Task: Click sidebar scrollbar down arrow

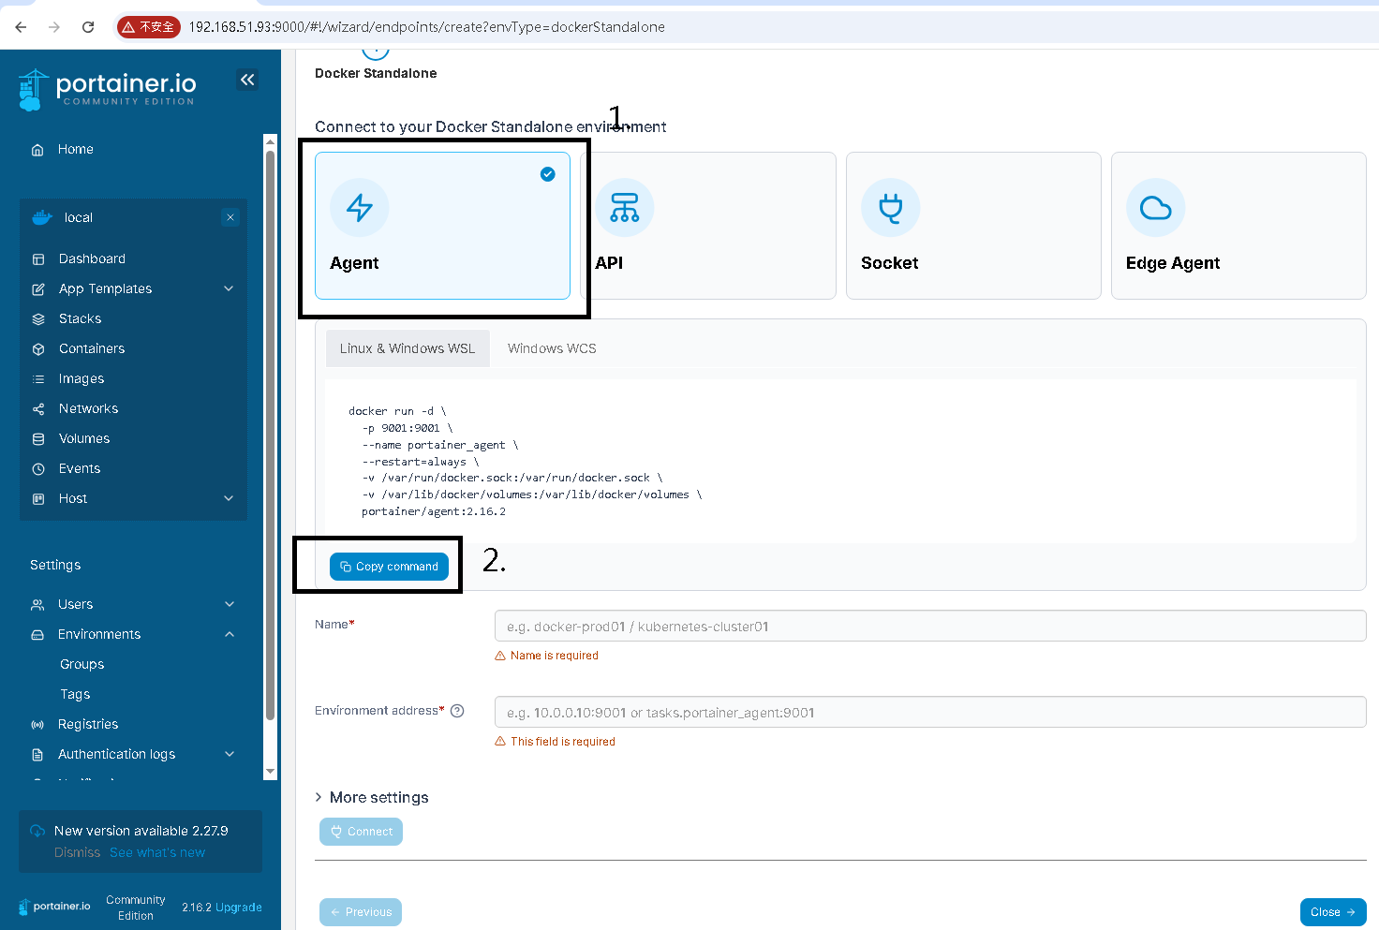Action: point(271,772)
